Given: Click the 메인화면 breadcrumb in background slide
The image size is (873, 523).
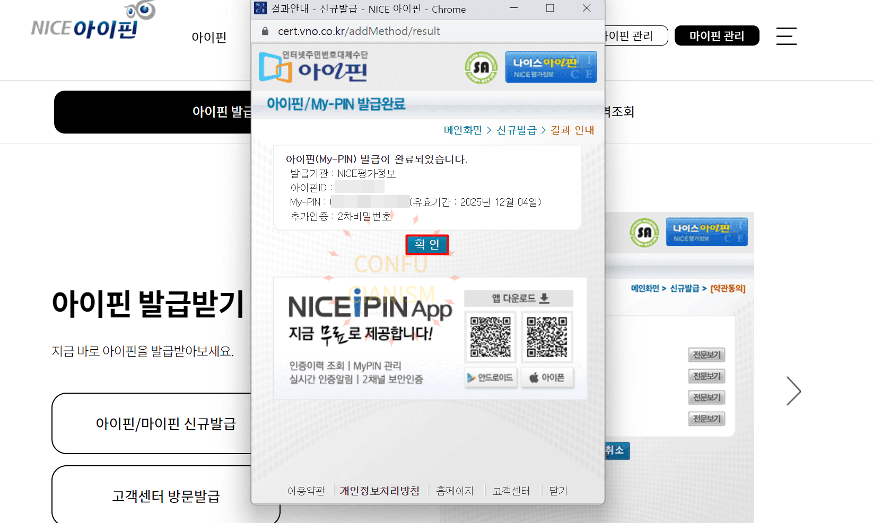Looking at the screenshot, I should click(645, 288).
